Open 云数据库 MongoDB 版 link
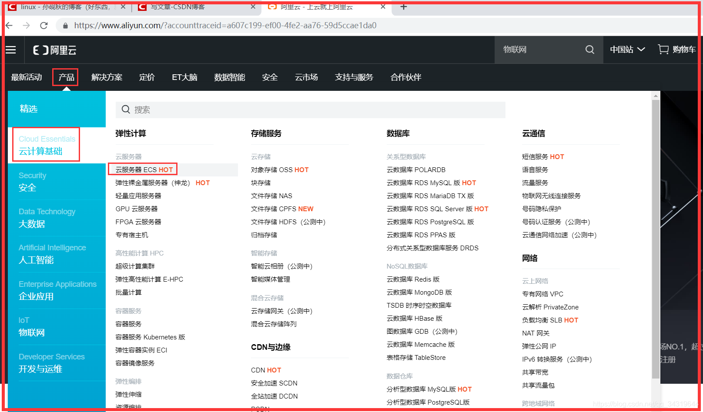This screenshot has width=703, height=412. (419, 292)
